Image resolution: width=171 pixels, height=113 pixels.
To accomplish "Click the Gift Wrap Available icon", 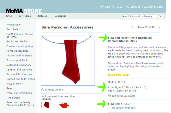I will click(x=109, y=96).
